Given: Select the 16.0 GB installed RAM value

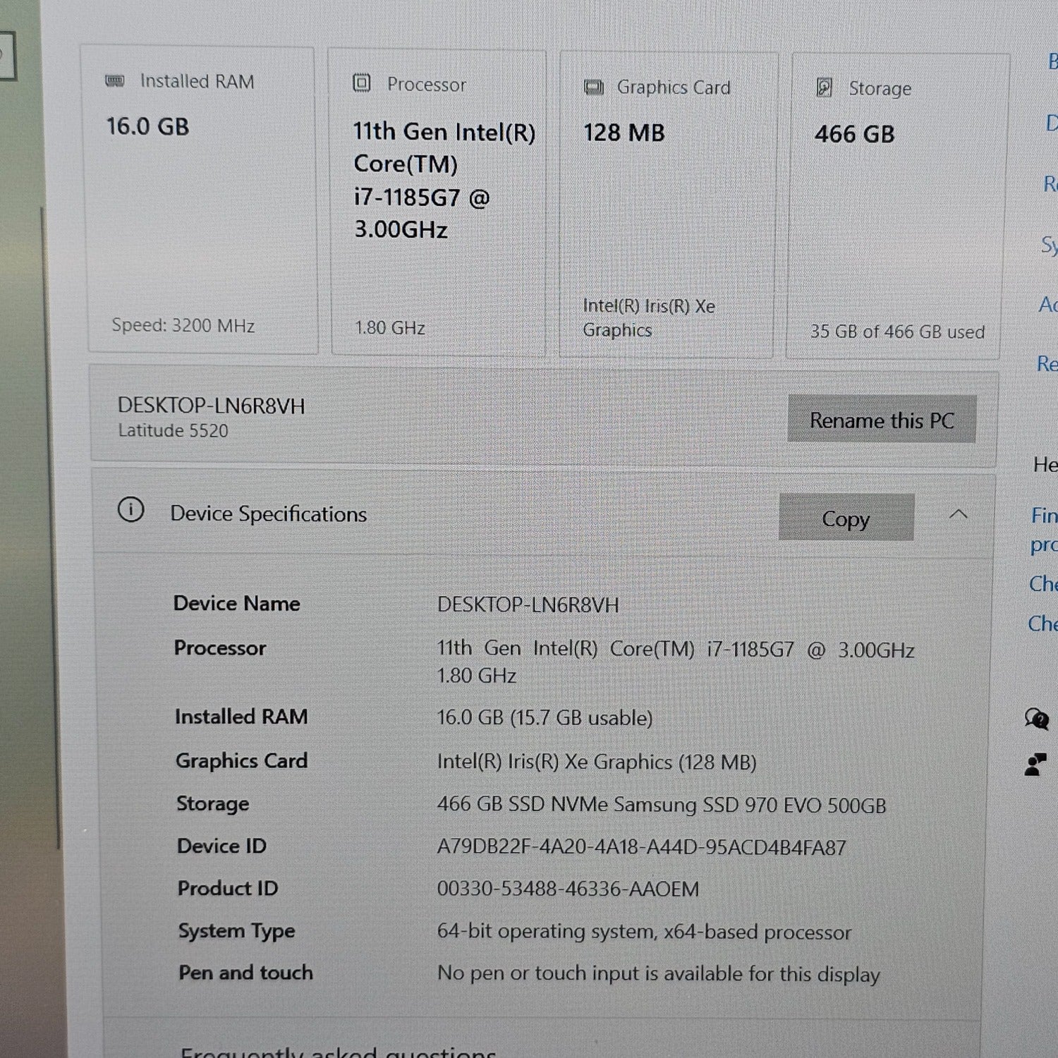Looking at the screenshot, I should coord(147,126).
